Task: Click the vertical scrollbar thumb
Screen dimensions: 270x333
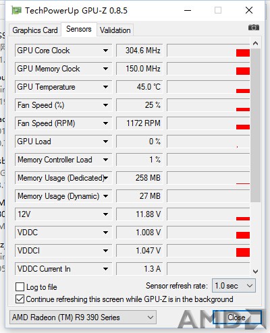Action: [x=255, y=125]
